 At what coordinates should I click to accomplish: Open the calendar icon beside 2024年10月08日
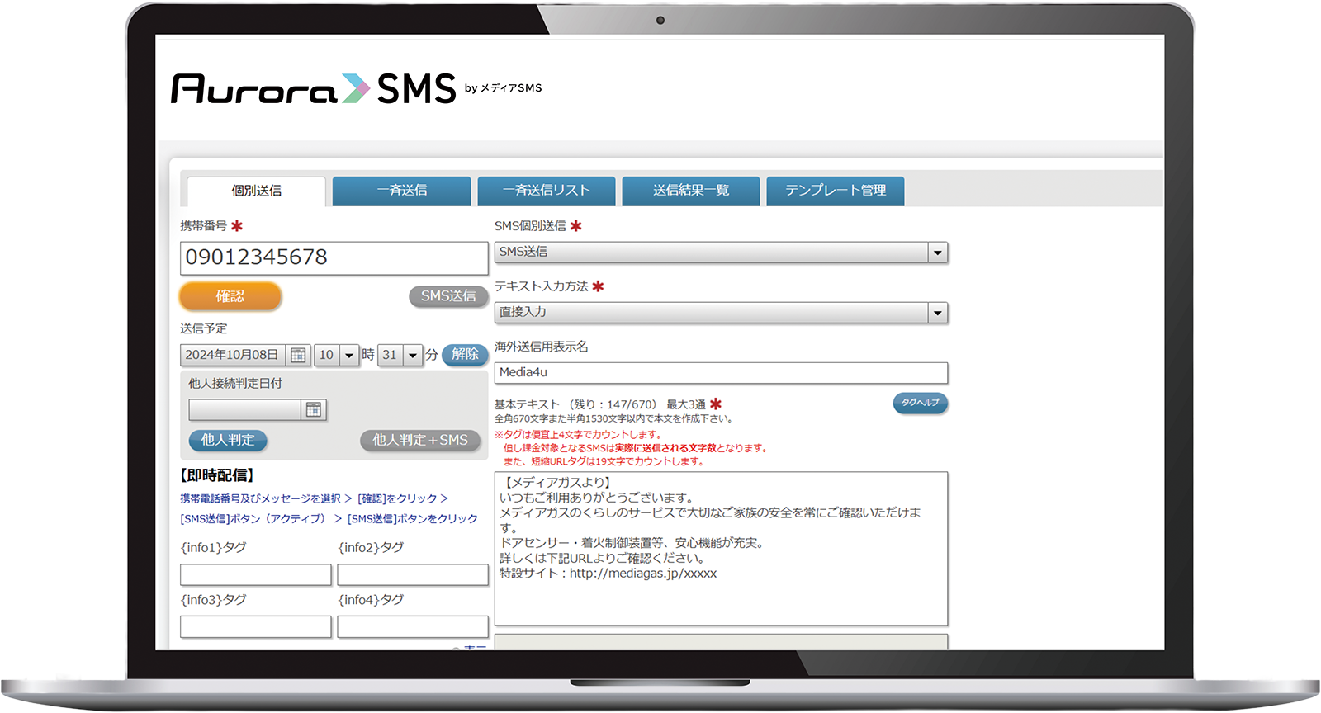(299, 355)
